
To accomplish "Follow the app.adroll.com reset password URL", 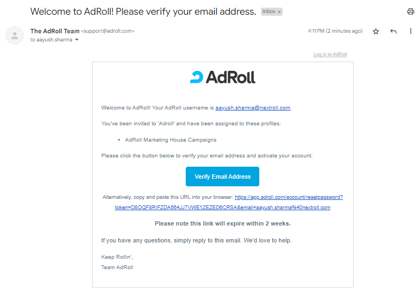I will [x=289, y=197].
